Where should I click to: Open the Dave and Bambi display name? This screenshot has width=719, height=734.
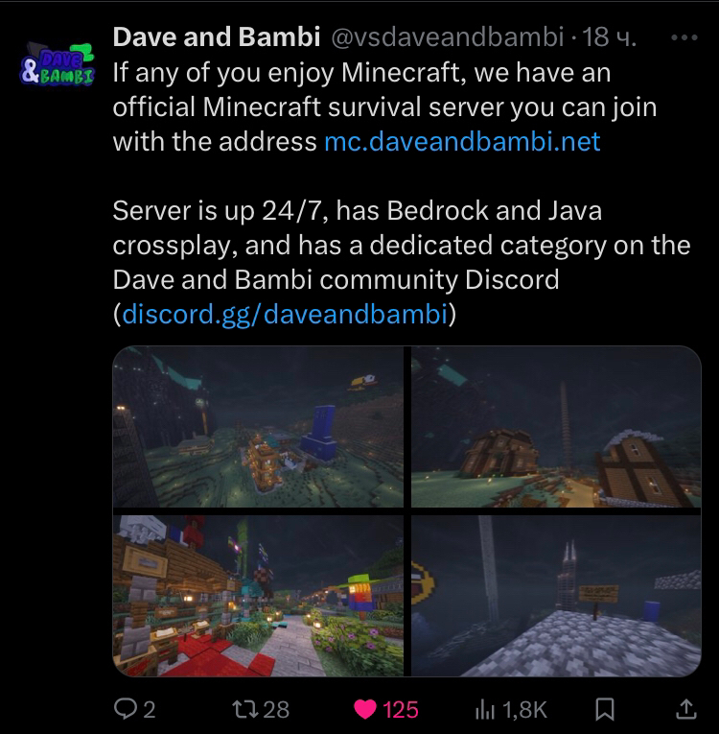pos(216,36)
